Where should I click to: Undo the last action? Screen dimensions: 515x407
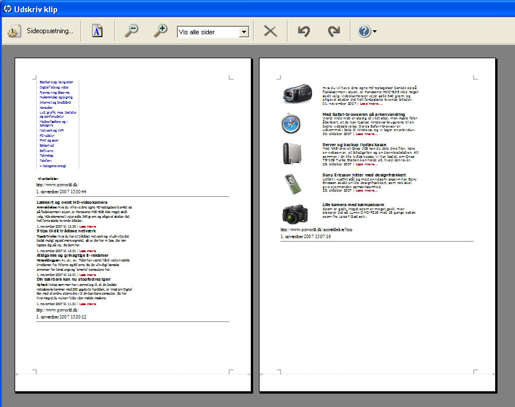pyautogui.click(x=303, y=31)
